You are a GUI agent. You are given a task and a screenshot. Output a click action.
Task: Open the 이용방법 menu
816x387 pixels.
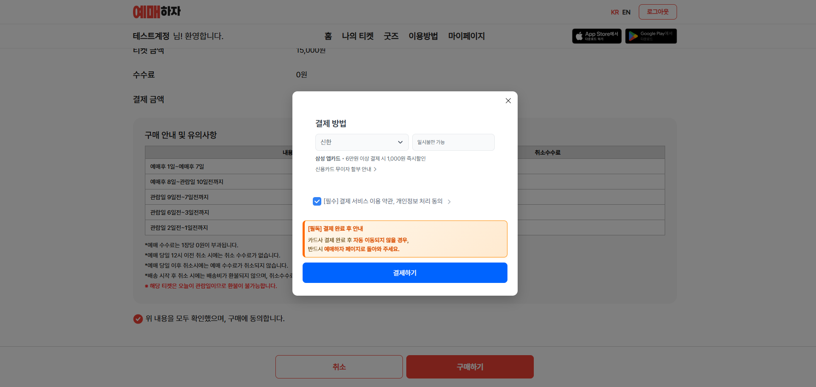point(423,36)
